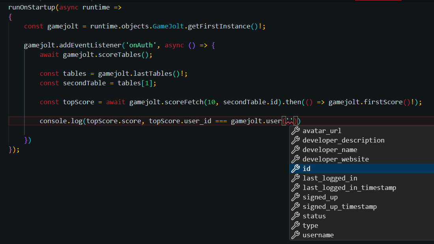Select the avatar_url autocomplete suggestion
The height and width of the screenshot is (244, 434).
point(362,131)
